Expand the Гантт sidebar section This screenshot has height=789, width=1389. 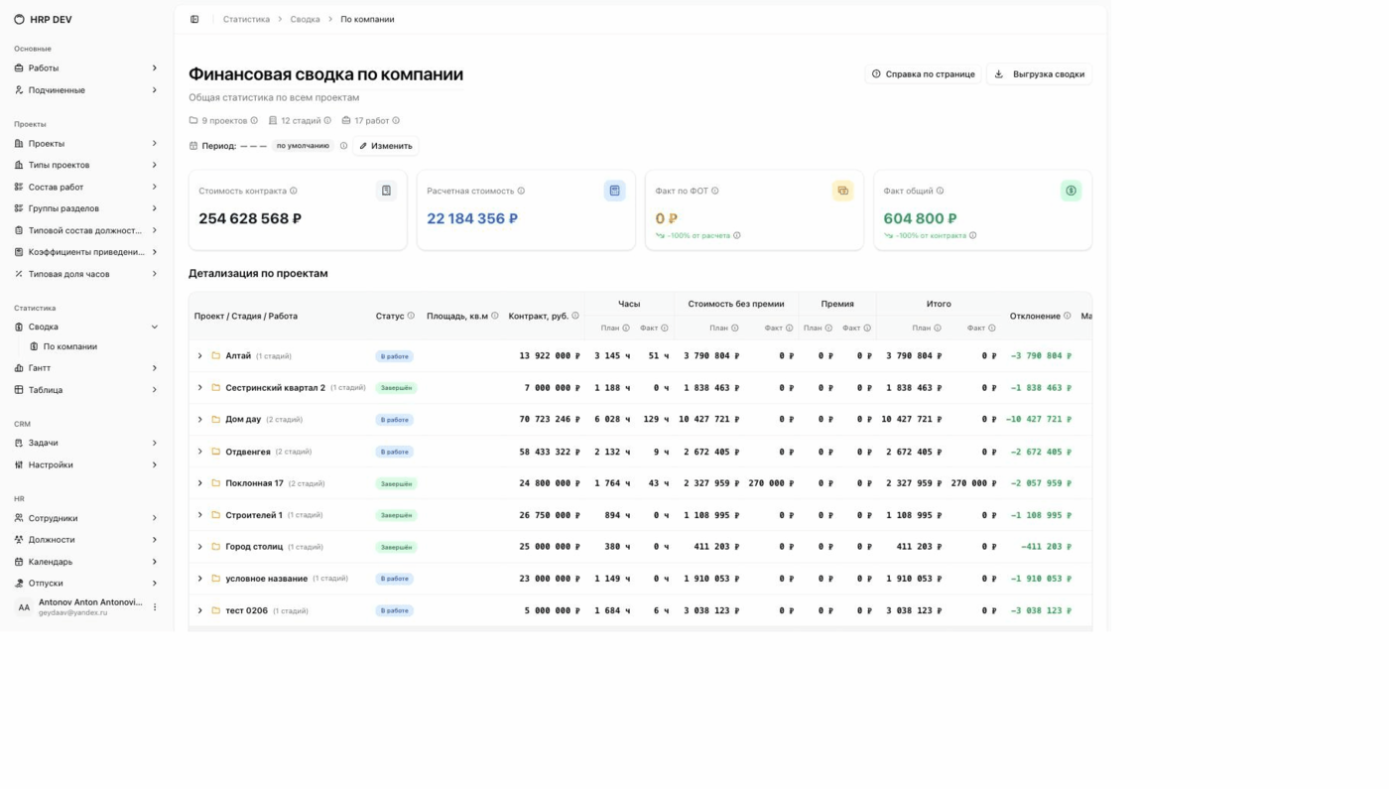(x=86, y=368)
